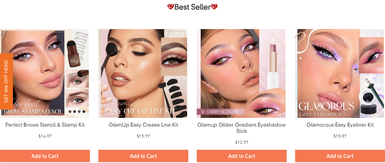Viewport: 385px width, 163px height.
Task: Click the $14.97 price under Perfect Brows kit
Action: [45, 136]
